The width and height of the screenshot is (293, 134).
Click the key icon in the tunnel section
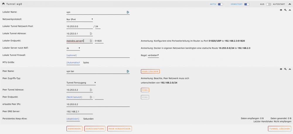tap(285, 10)
